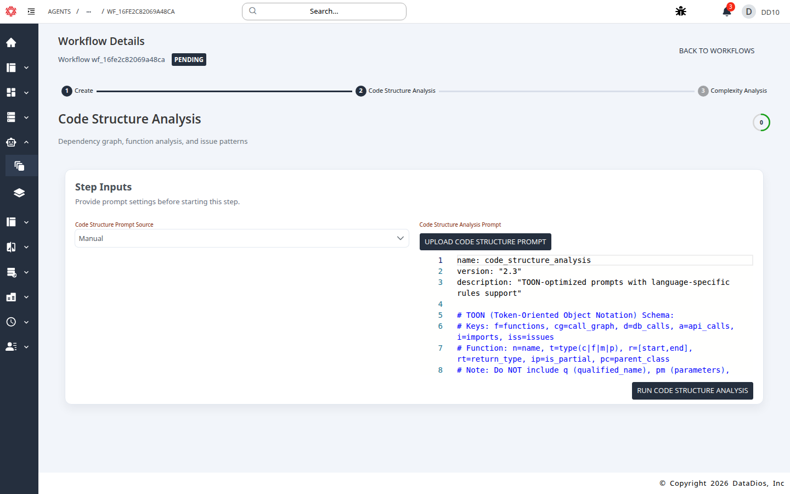
Task: Click the DataDios logo in the header
Action: click(11, 11)
